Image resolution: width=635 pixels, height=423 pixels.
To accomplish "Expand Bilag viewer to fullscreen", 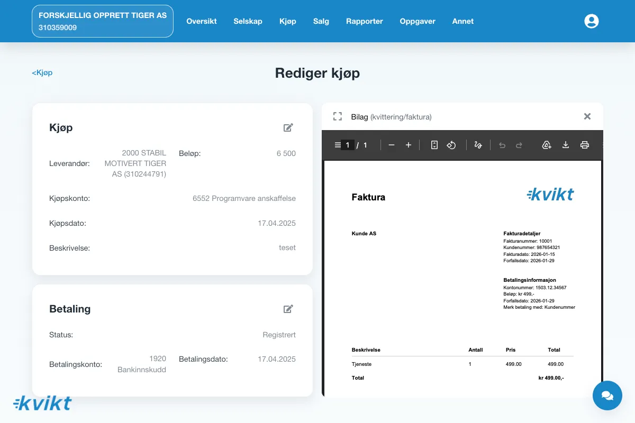I will click(338, 116).
